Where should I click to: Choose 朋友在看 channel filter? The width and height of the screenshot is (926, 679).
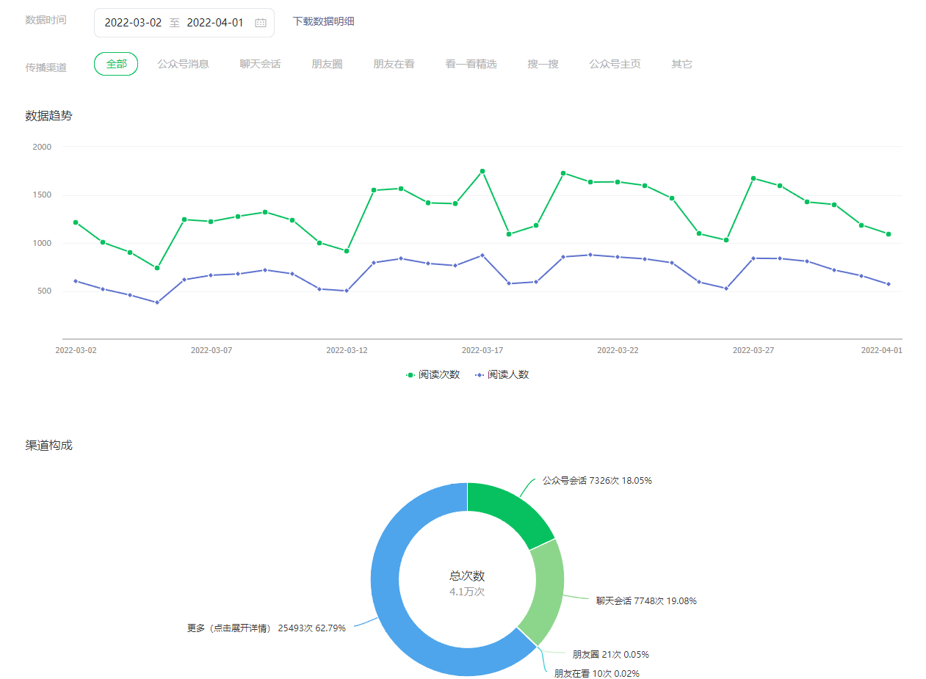[x=394, y=64]
